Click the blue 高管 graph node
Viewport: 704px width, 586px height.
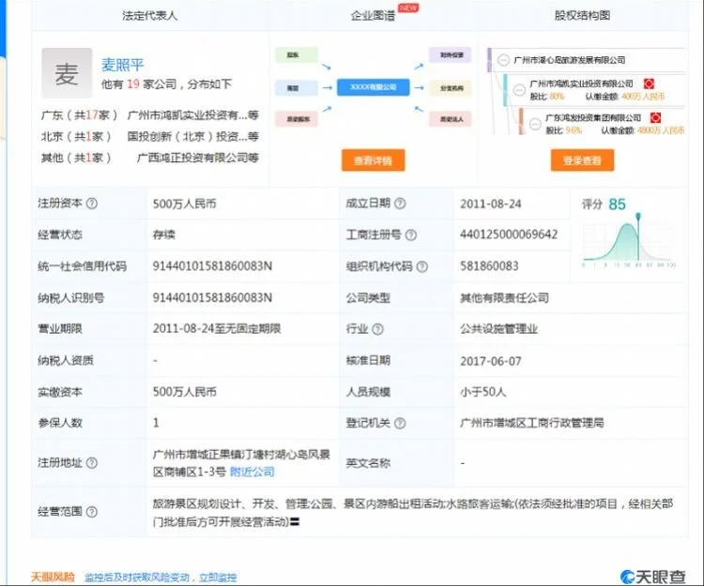(296, 88)
